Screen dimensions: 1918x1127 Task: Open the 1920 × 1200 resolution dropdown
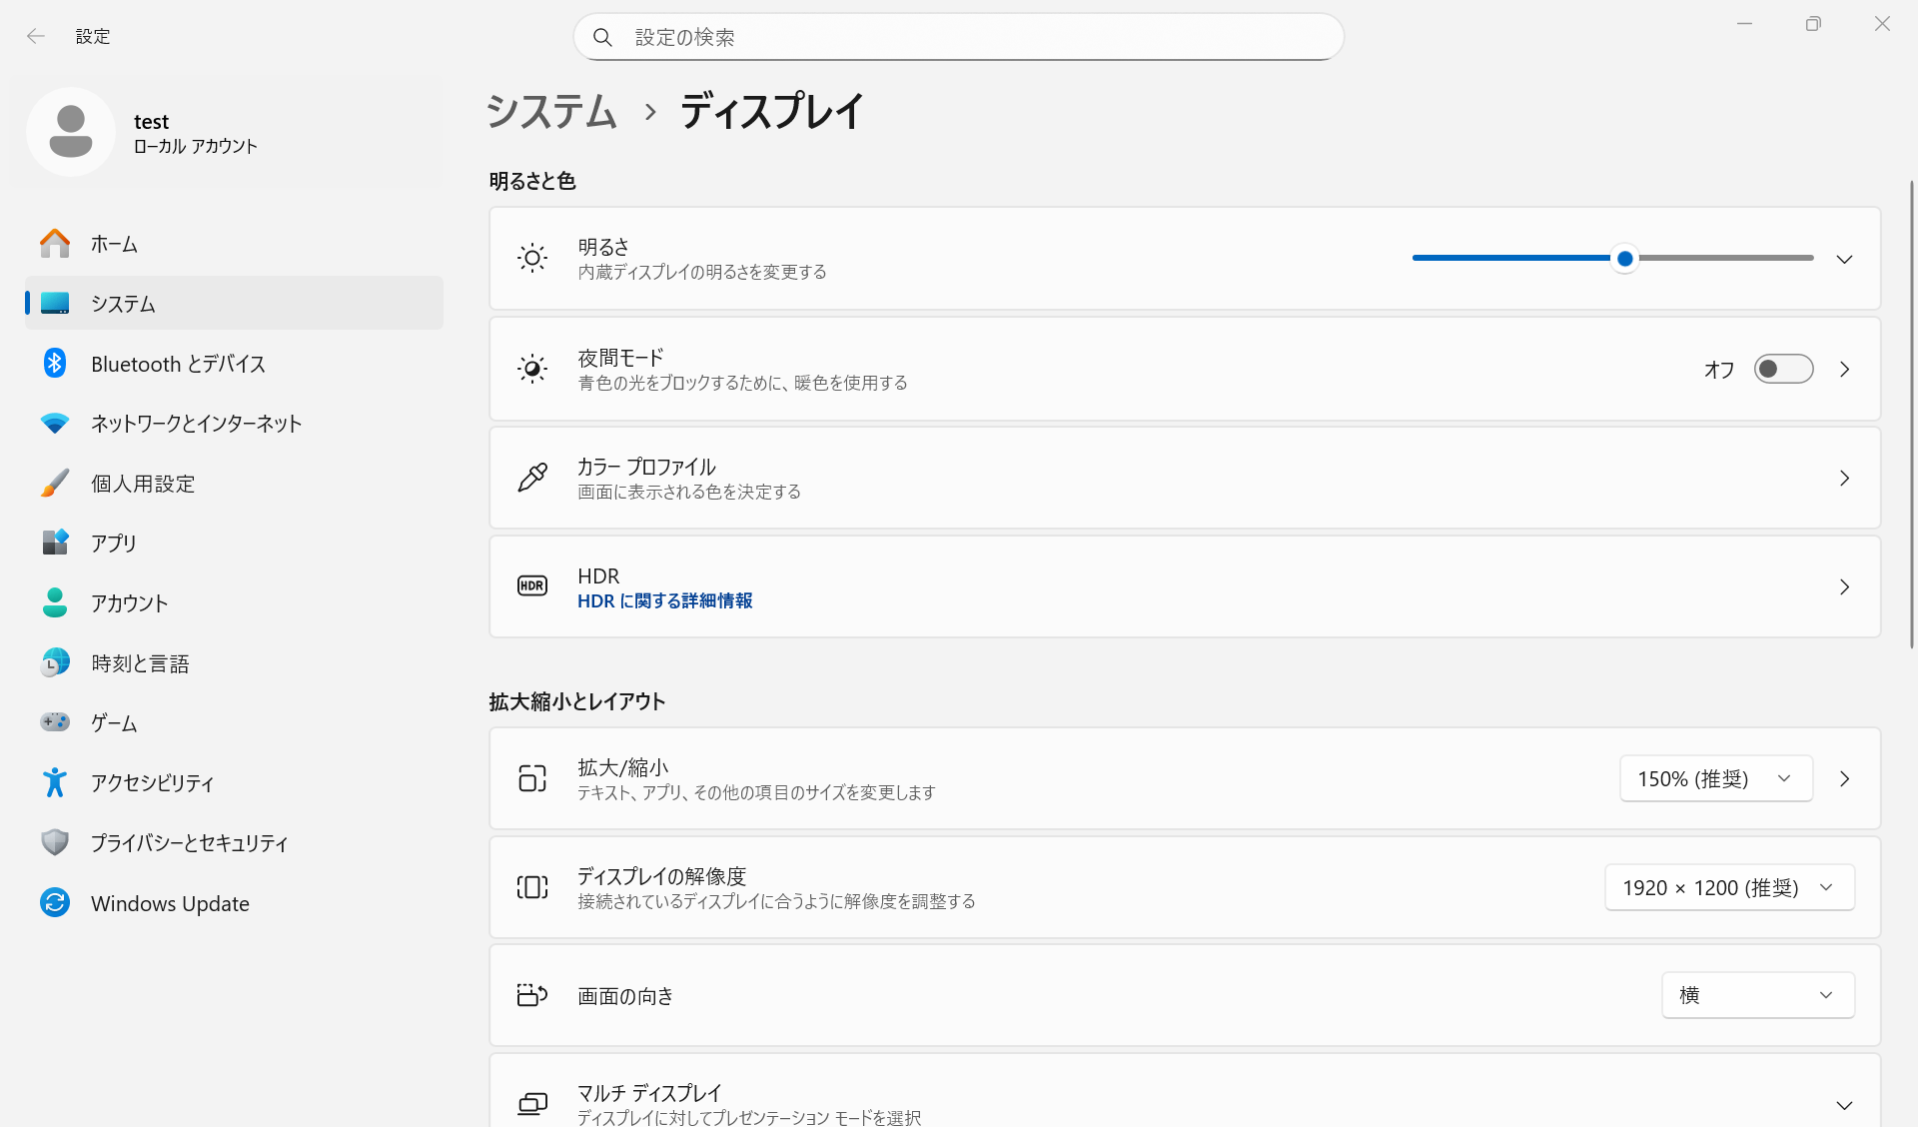(1729, 887)
